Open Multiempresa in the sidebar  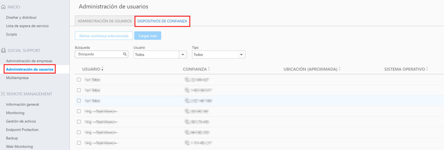click(x=17, y=78)
